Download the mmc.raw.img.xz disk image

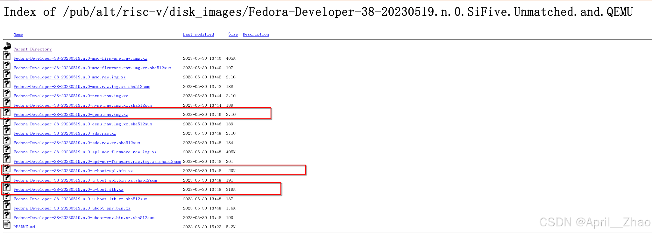69,77
